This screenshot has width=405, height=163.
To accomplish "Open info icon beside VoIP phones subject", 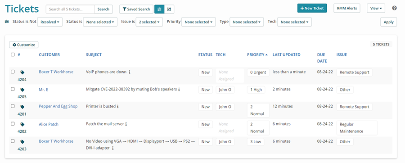I will [x=130, y=72].
